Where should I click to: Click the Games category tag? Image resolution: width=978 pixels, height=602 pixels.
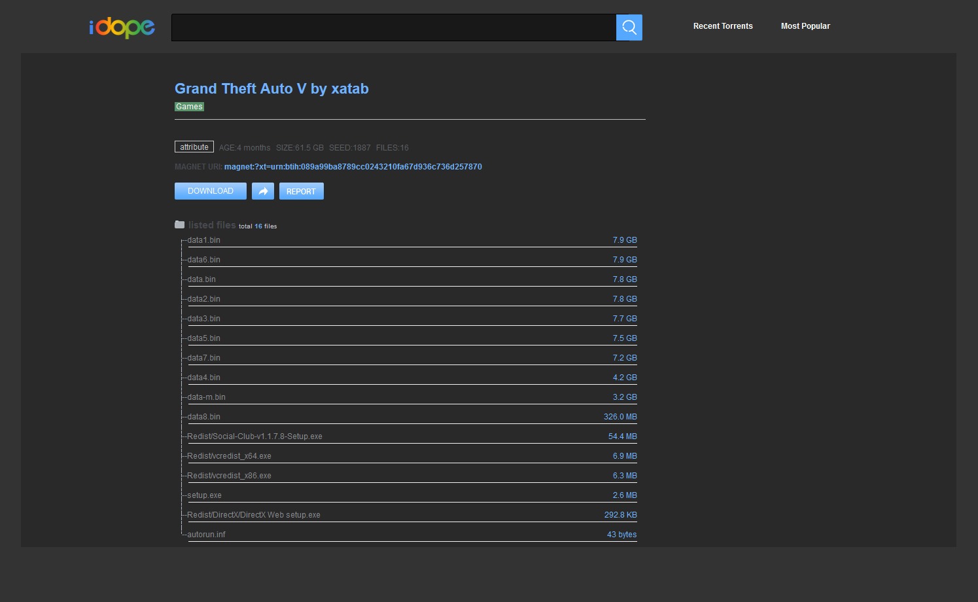(189, 107)
